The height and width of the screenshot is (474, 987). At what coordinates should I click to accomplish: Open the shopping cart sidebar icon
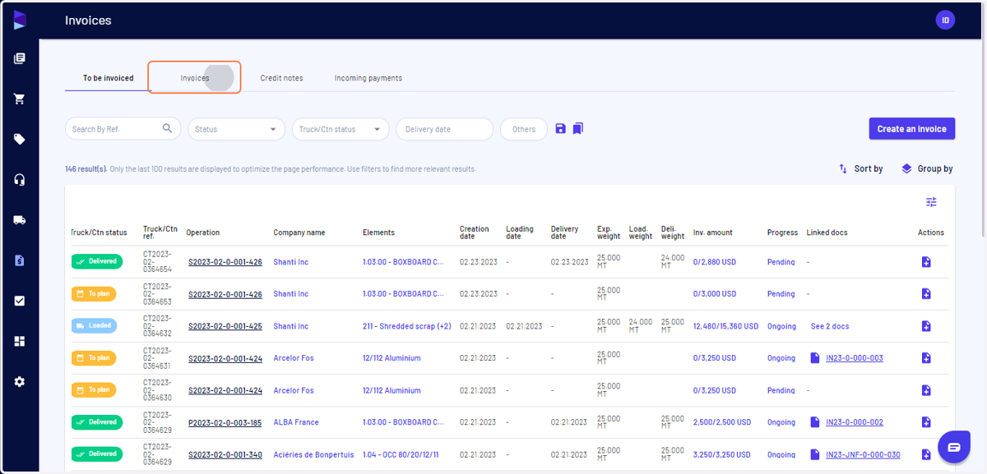20,99
